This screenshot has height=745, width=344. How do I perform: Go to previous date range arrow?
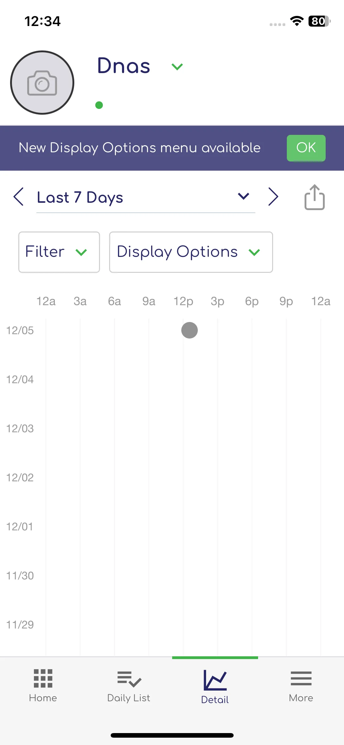(x=19, y=197)
